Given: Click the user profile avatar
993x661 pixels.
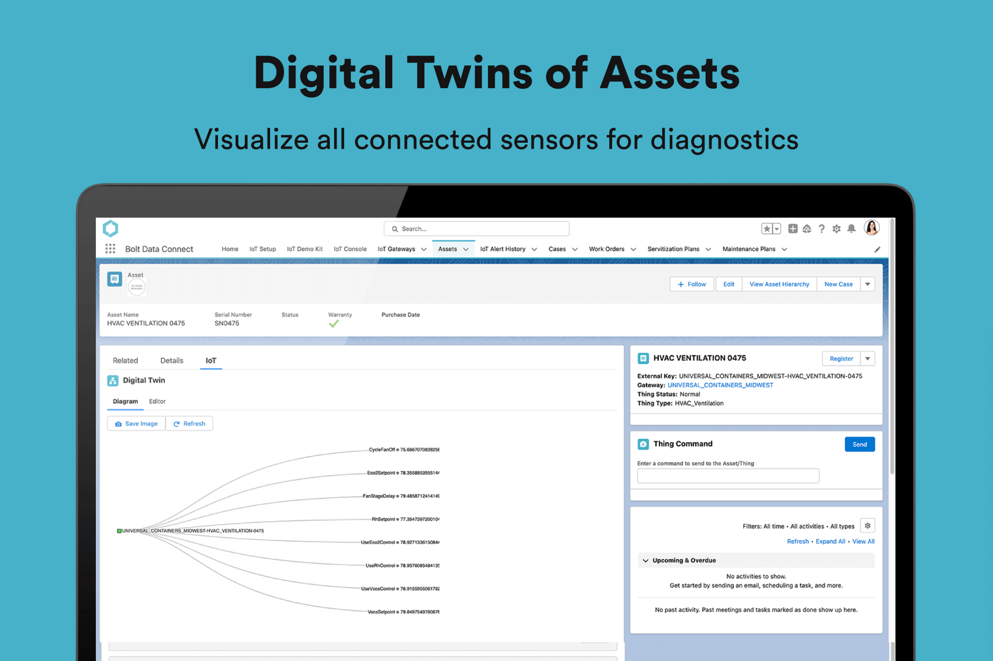Looking at the screenshot, I should click(871, 228).
